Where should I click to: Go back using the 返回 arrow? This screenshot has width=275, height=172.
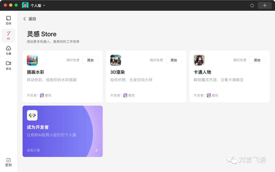pyautogui.click(x=24, y=19)
